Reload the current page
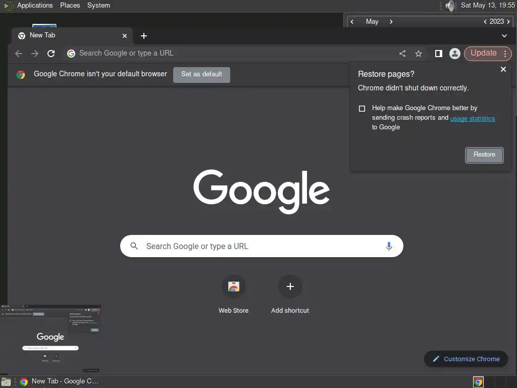 (51, 54)
